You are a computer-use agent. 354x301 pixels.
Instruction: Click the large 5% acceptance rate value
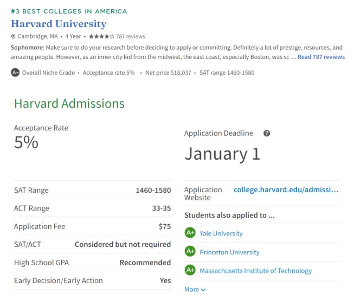[x=26, y=142]
